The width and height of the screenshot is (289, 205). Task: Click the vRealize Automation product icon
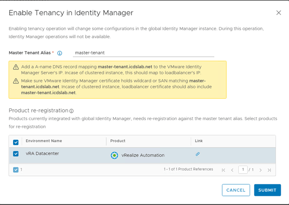114,155
